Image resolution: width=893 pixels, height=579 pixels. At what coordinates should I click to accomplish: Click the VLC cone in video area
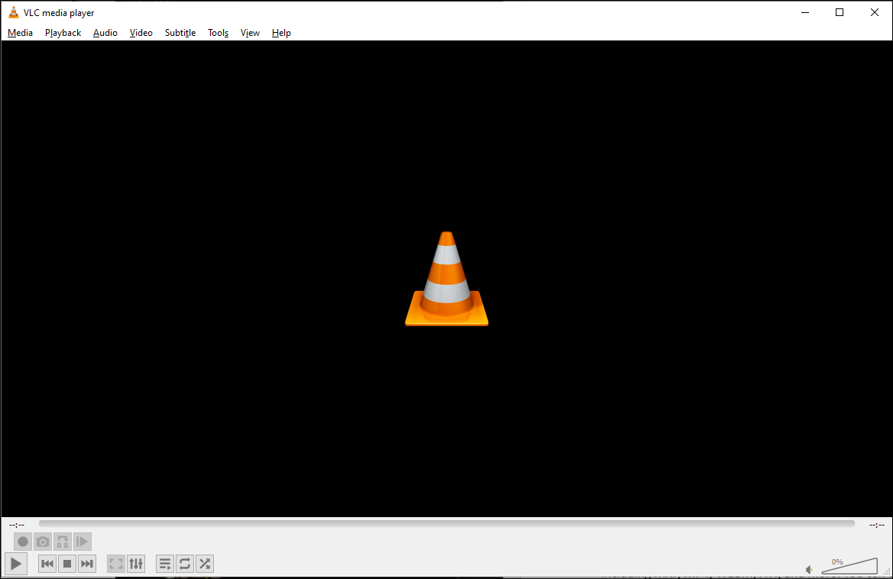446,279
